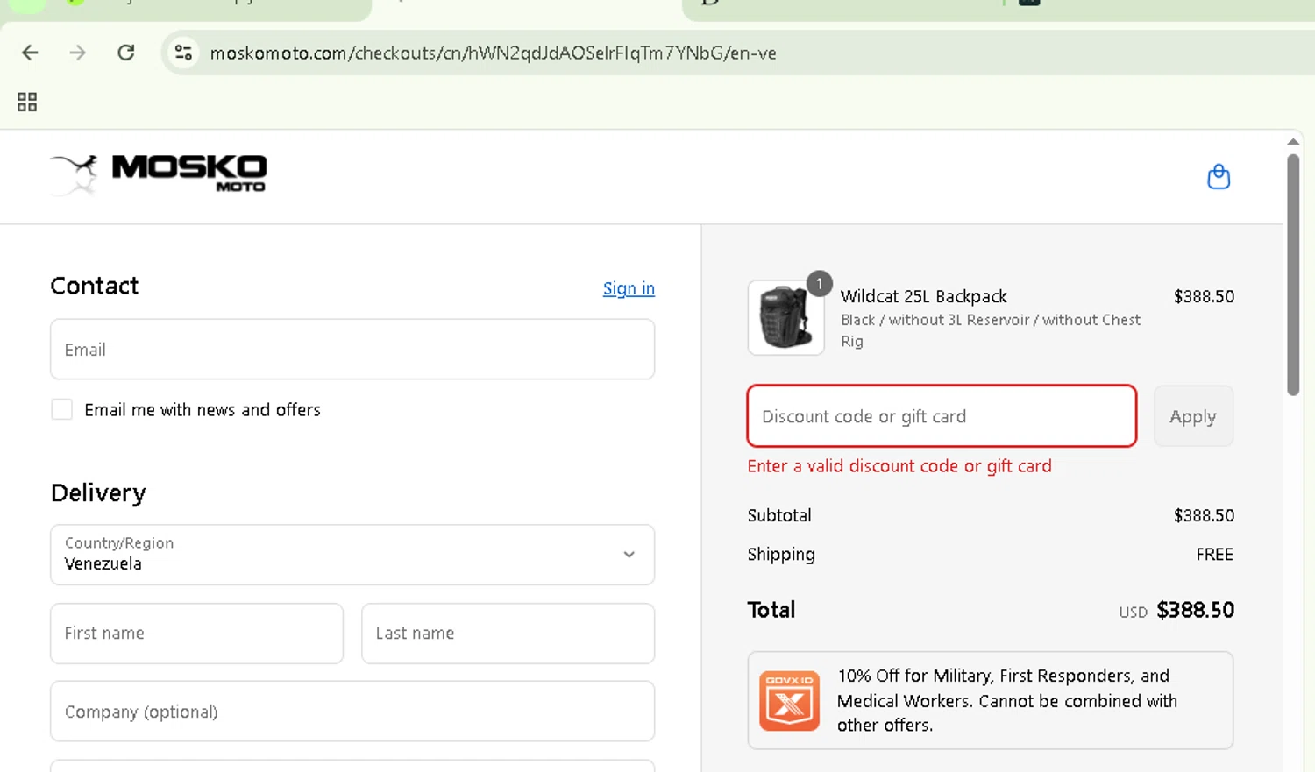Click the quantity badge on backpack image
The height and width of the screenshot is (772, 1315).
coord(819,284)
